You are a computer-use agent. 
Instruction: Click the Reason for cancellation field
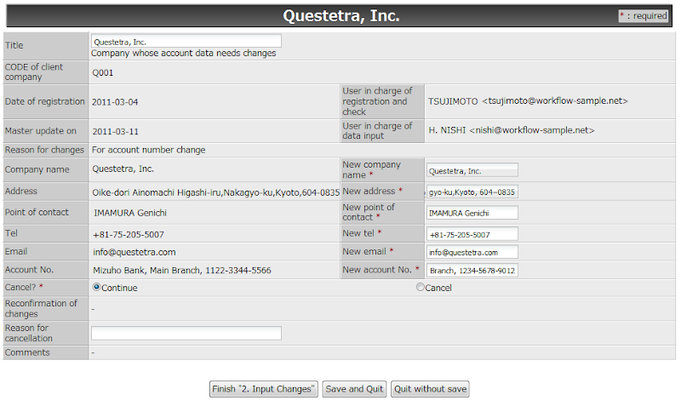point(186,333)
